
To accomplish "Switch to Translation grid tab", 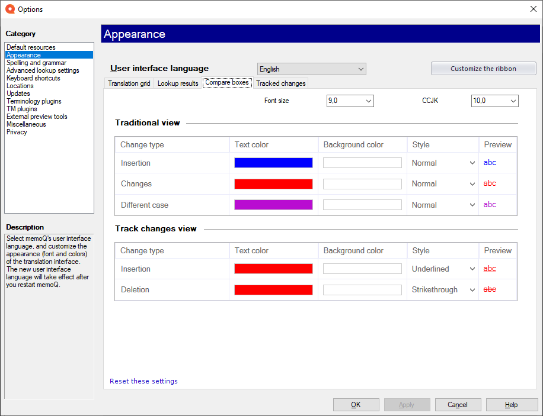I will [129, 83].
